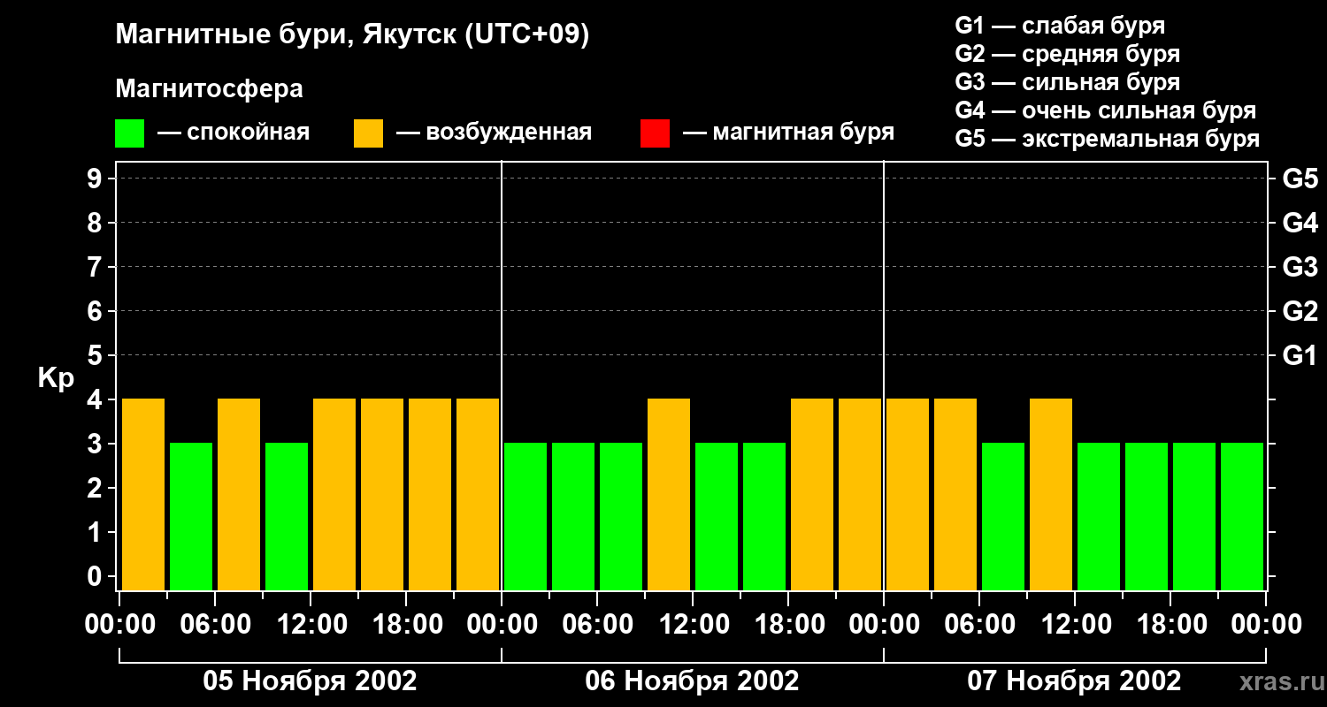The height and width of the screenshot is (707, 1327).
Task: Click the 07 Ноября 12:00–15:00 green bar
Action: 1099,516
